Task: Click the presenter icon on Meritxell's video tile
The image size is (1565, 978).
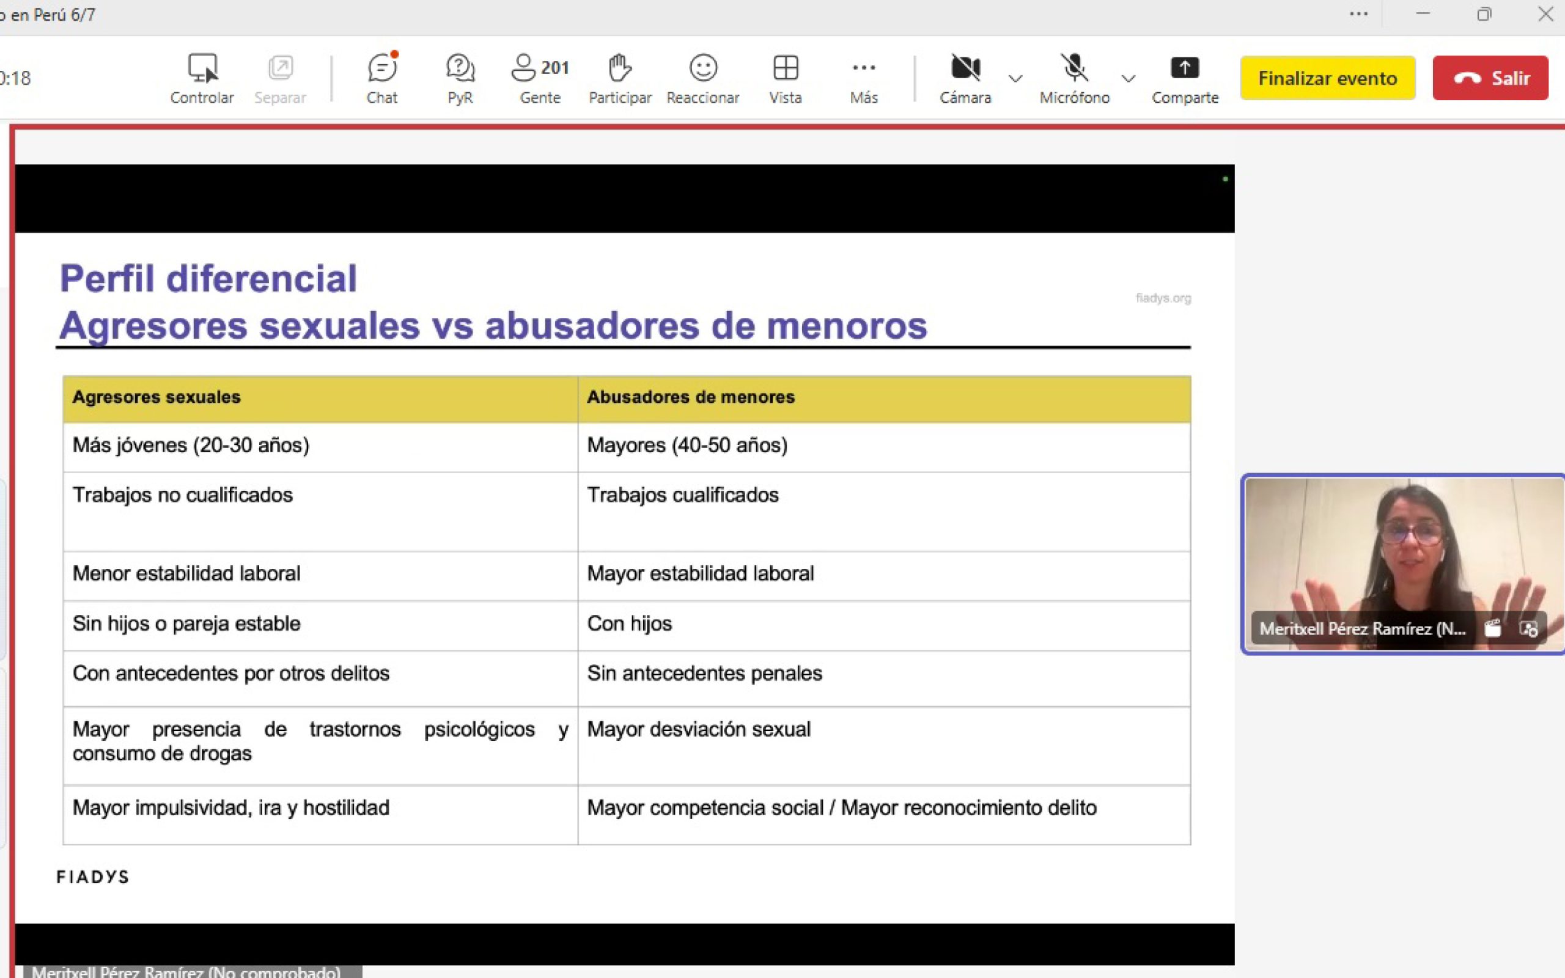Action: coord(1529,628)
